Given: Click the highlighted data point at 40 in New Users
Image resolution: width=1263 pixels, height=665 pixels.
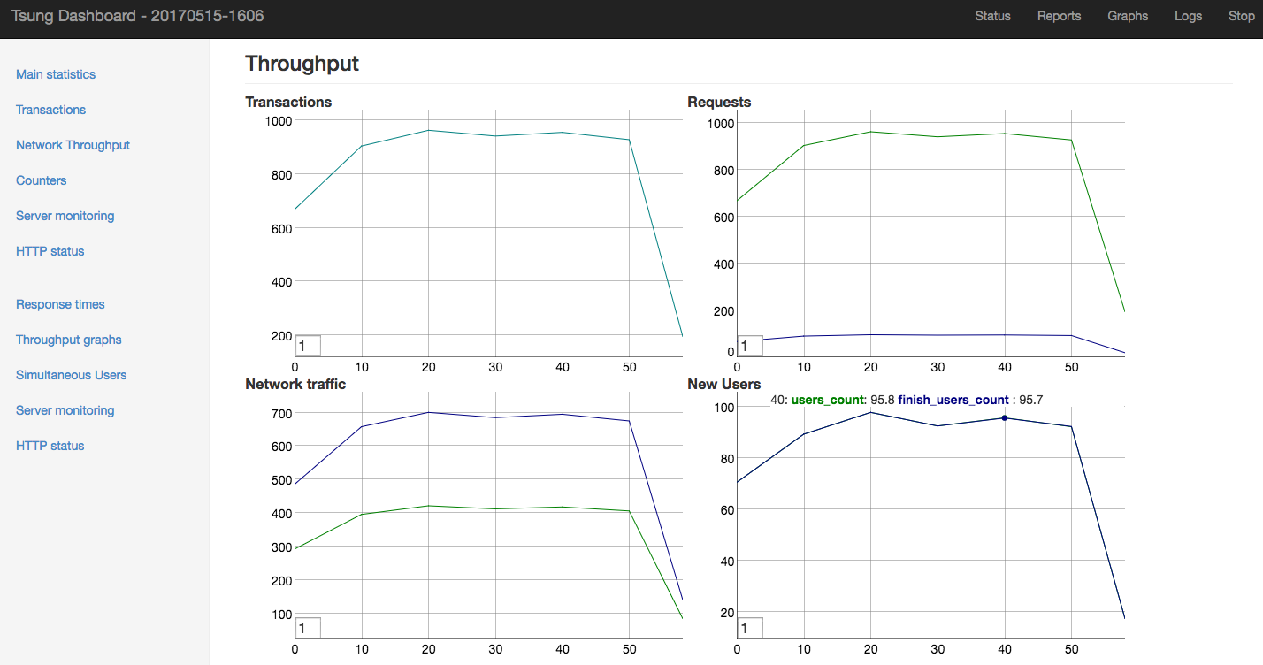Looking at the screenshot, I should point(1005,417).
